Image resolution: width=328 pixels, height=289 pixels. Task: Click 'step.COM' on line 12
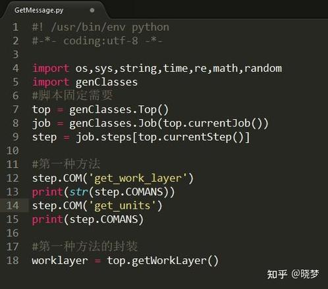(57, 178)
